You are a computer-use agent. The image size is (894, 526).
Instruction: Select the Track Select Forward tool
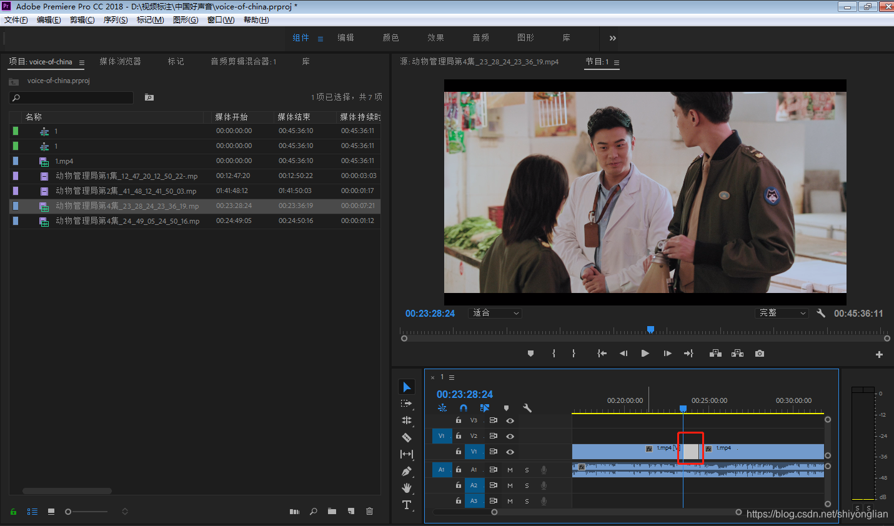(407, 404)
